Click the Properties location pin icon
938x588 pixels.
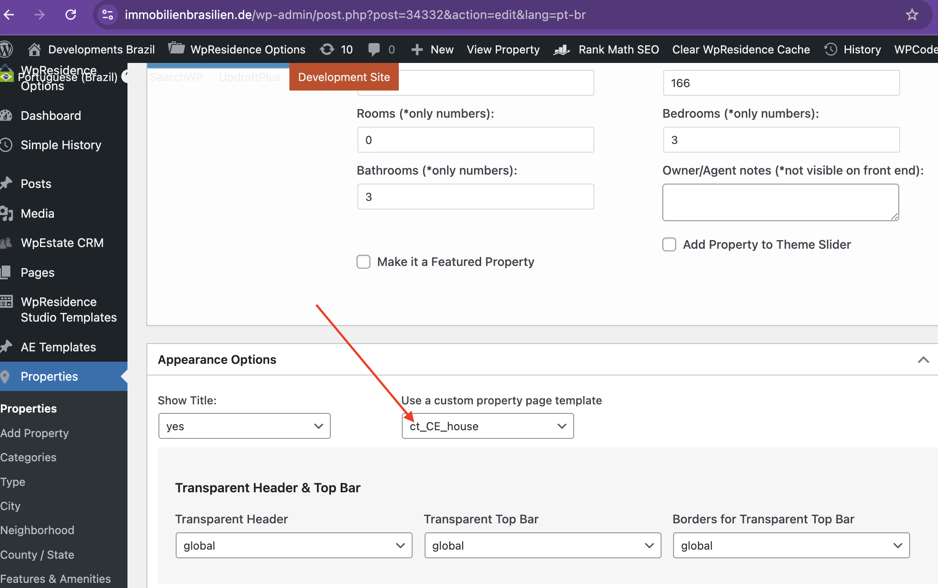(5, 376)
